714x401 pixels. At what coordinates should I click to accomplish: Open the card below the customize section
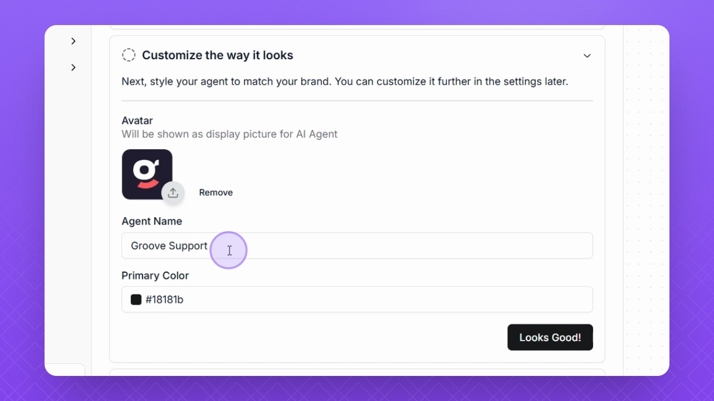coord(356,371)
